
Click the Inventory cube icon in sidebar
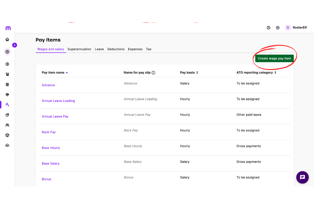pos(7,135)
